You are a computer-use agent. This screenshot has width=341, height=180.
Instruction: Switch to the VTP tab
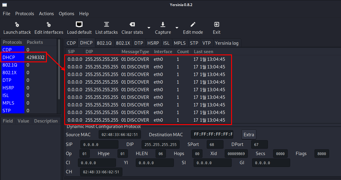(x=206, y=43)
